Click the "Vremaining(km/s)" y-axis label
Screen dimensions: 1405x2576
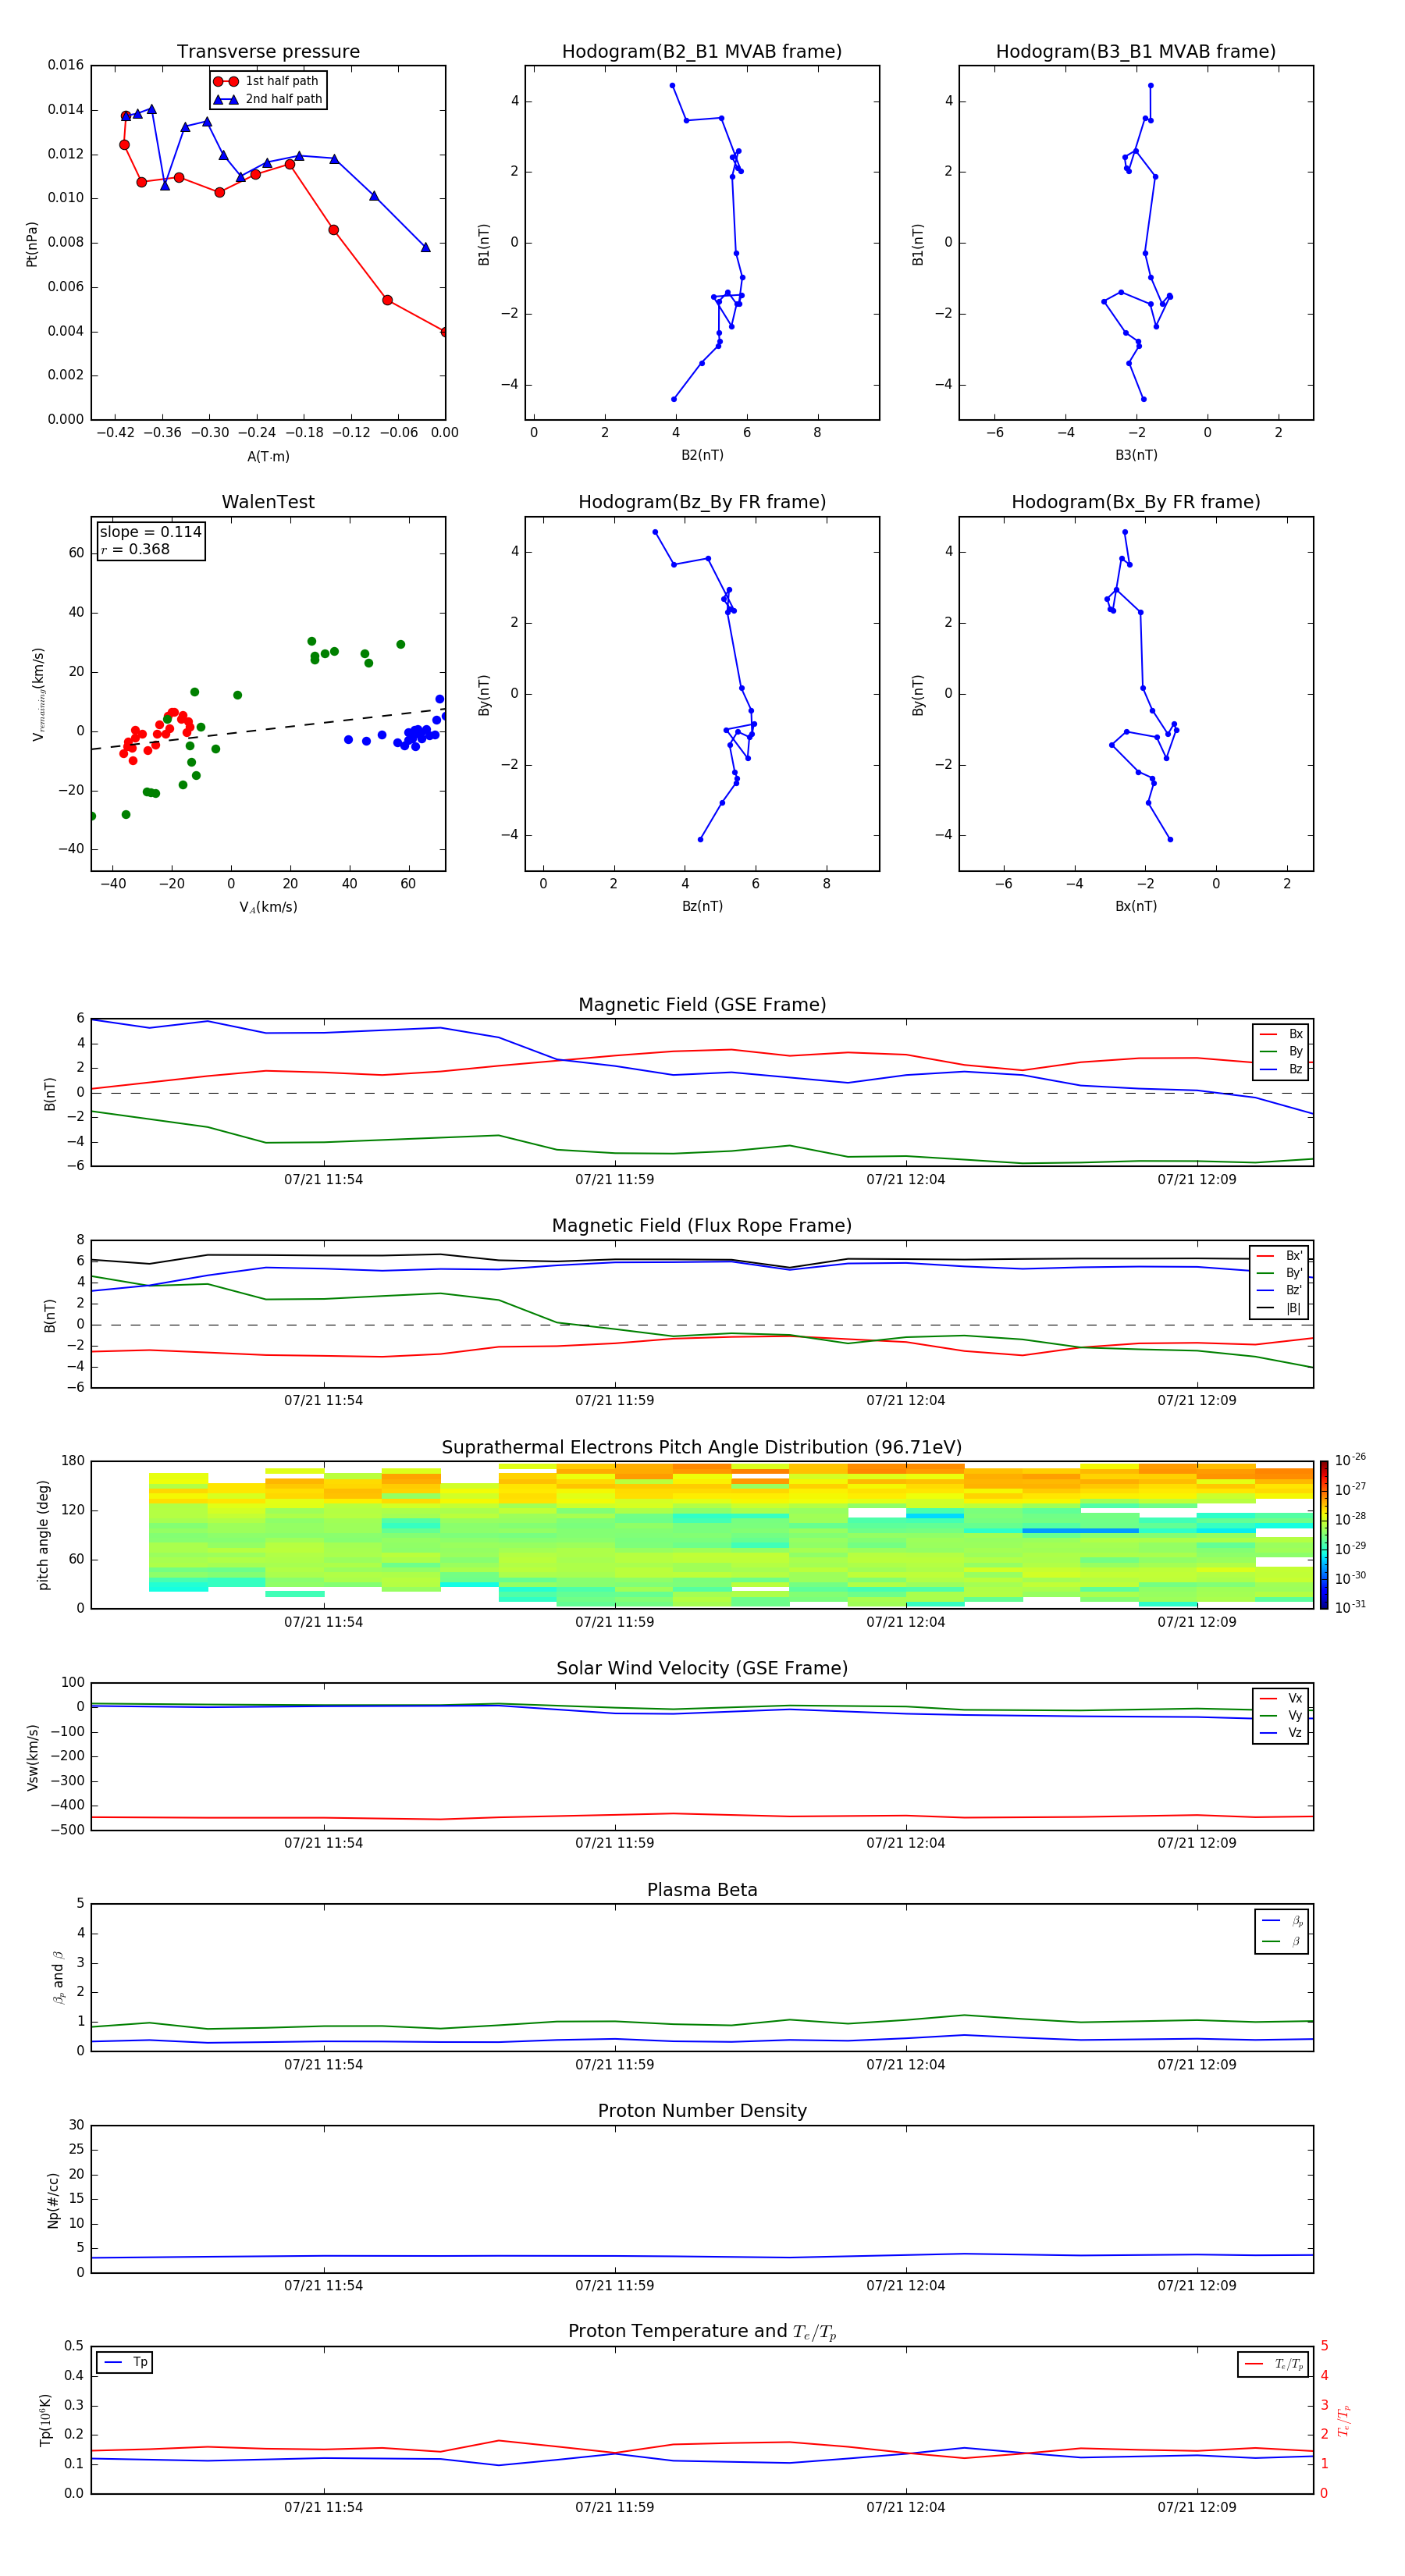(x=38, y=694)
